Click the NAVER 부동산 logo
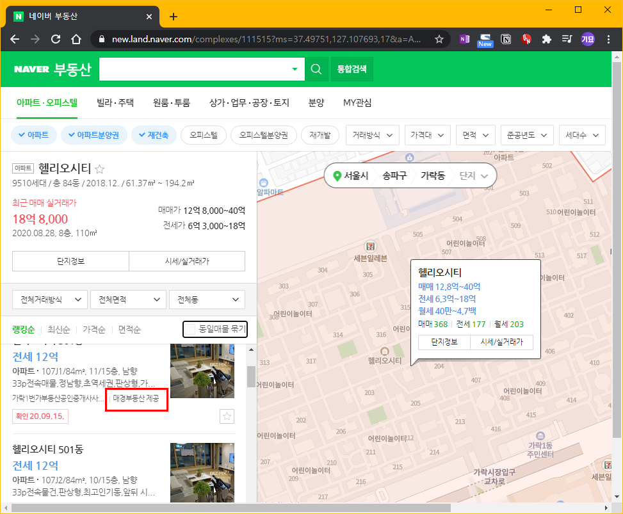623x514 pixels. 53,69
